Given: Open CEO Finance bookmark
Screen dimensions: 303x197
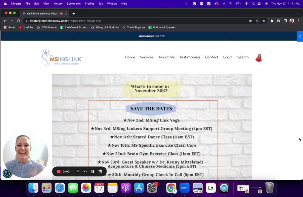Looking at the screenshot, I should click(x=47, y=27).
